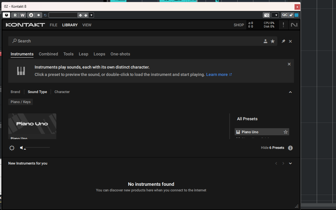Open the SHOP link
The image size is (336, 210).
pyautogui.click(x=239, y=25)
